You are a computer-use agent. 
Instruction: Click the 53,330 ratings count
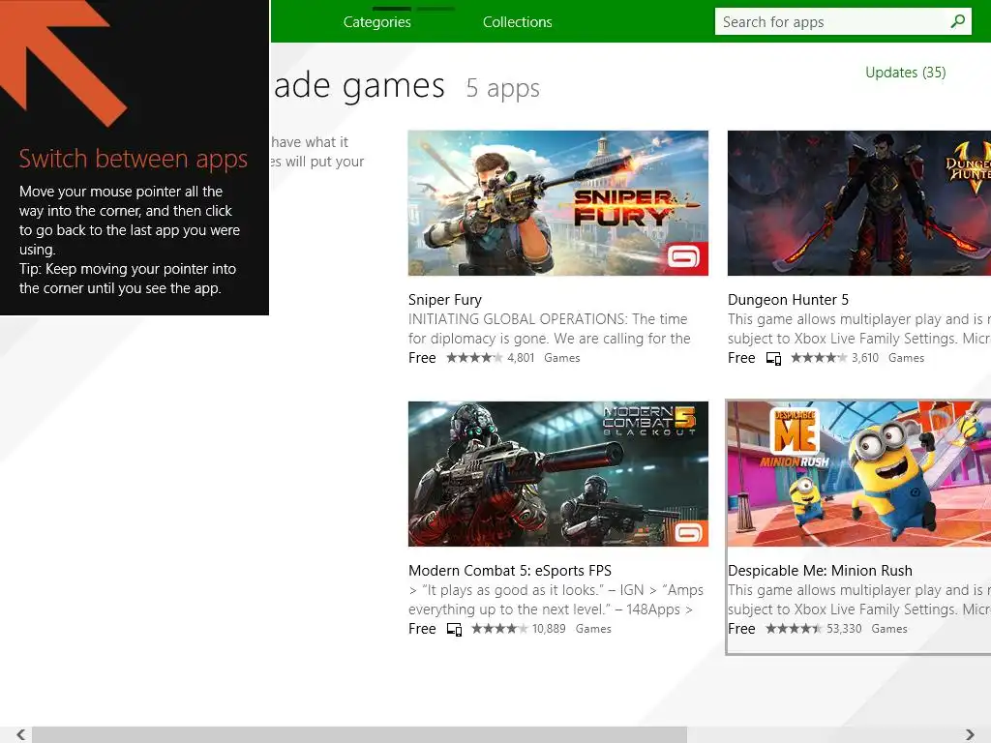tap(844, 629)
